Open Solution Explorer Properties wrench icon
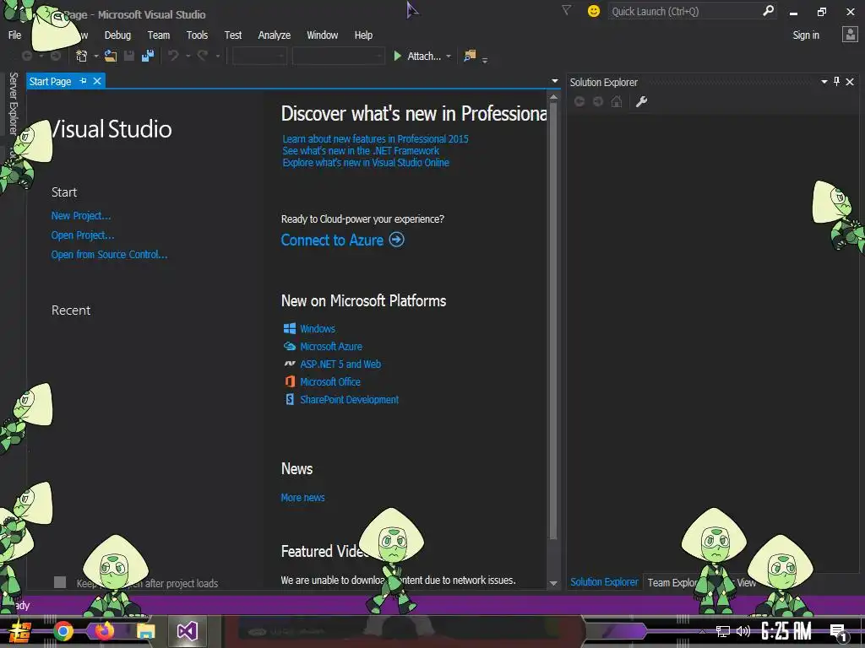The image size is (865, 648). [x=641, y=101]
